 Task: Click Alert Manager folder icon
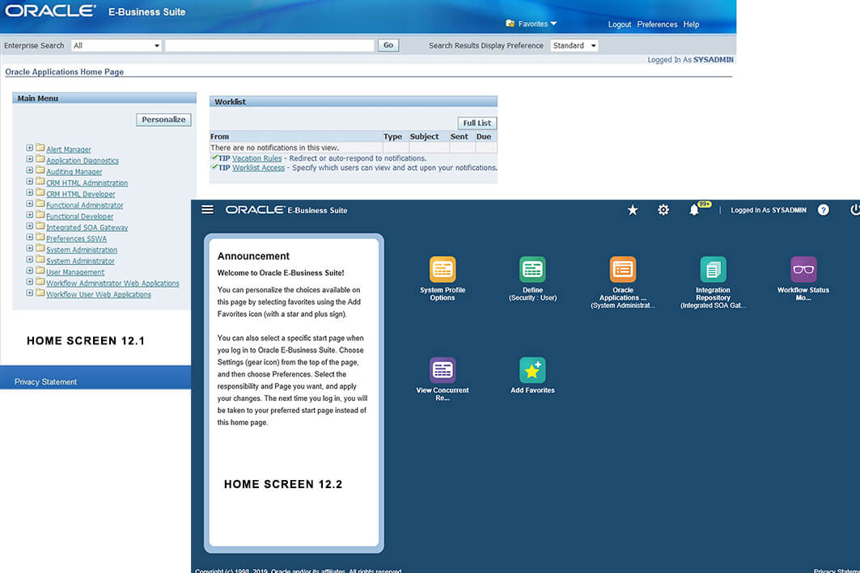click(40, 147)
